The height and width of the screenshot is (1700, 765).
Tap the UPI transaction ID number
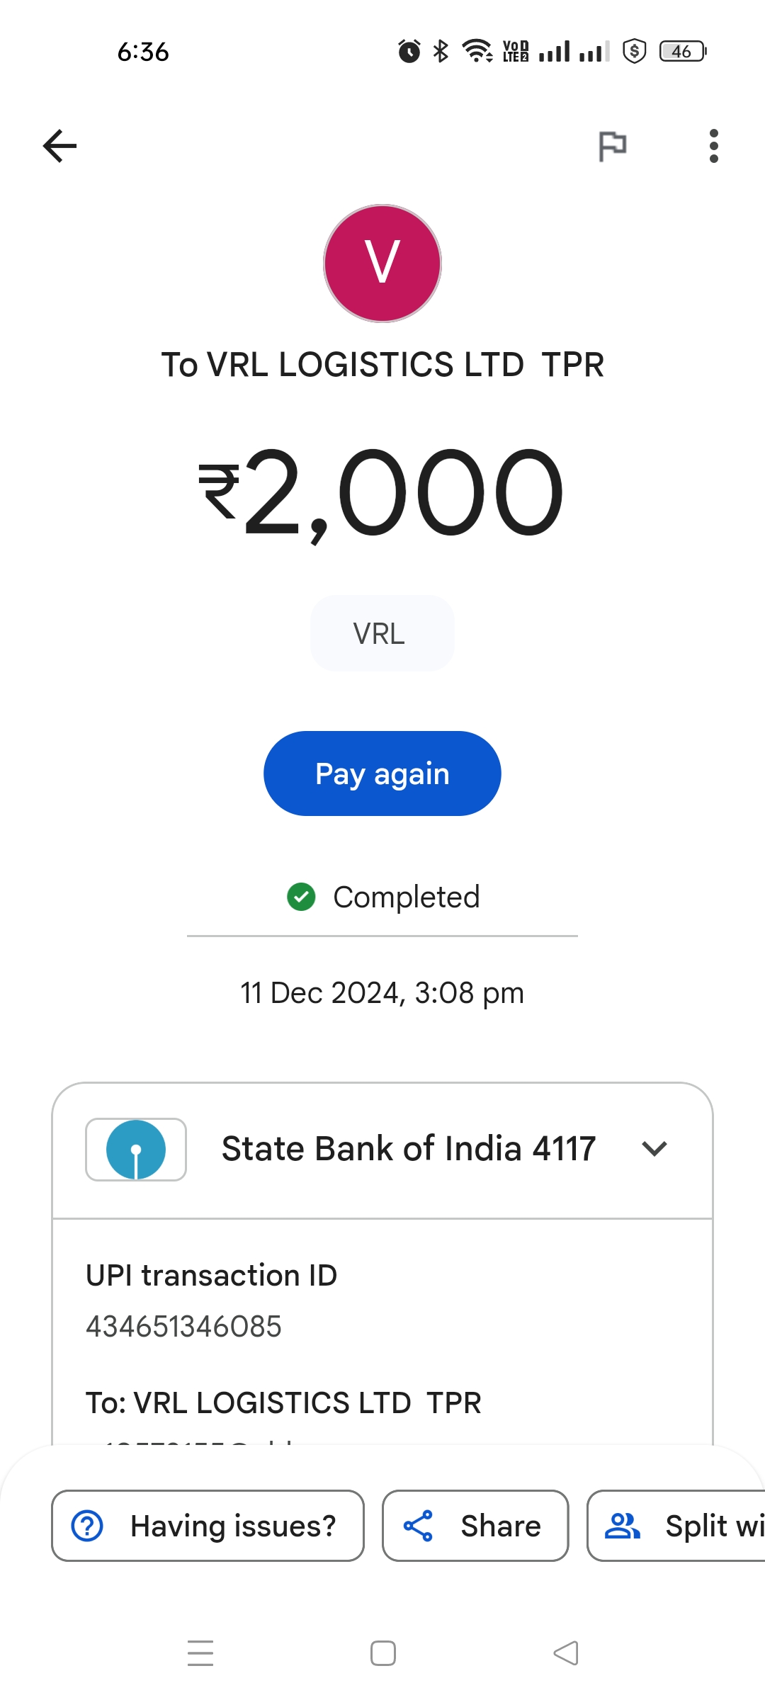tap(183, 1327)
